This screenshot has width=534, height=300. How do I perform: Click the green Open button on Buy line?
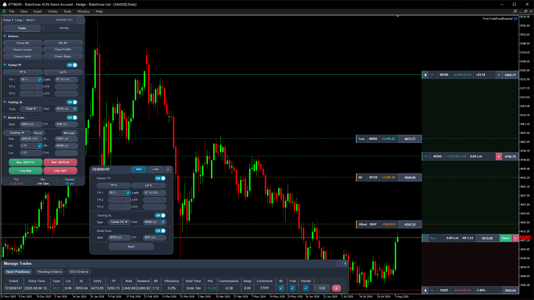[506, 238]
